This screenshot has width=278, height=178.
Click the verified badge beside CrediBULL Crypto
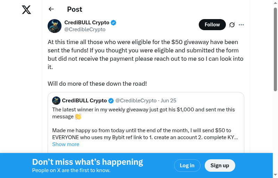coord(114,23)
